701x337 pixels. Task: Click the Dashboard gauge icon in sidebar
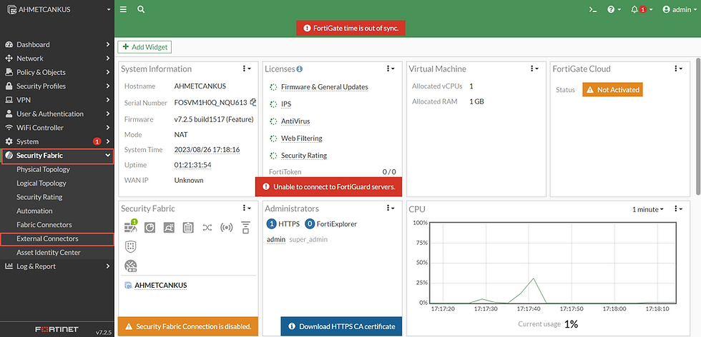[x=9, y=45]
